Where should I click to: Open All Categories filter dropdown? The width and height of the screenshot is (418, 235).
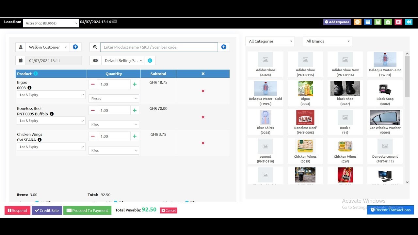coord(270,41)
